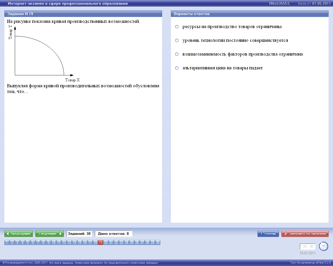Image resolution: width=333 pixels, height=266 pixels.
Task: Open help via Помощь button
Action: coord(268,234)
